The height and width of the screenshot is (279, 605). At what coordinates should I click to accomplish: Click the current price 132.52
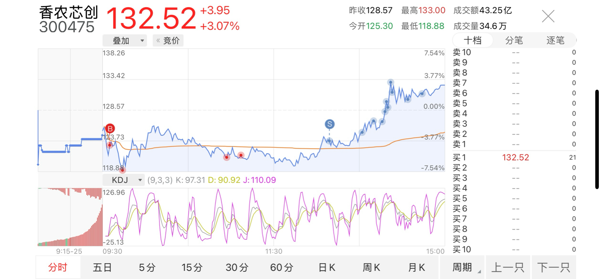151,19
